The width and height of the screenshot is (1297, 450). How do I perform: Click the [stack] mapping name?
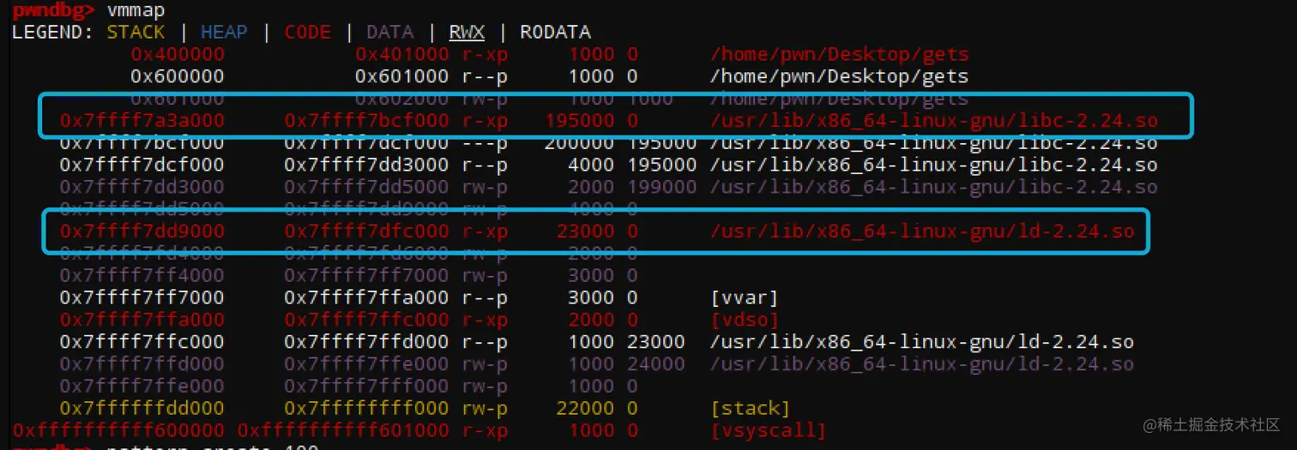(x=751, y=408)
